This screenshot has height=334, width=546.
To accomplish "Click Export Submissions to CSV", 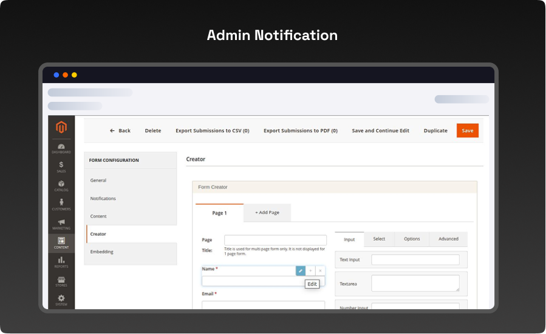I will 212,130.
